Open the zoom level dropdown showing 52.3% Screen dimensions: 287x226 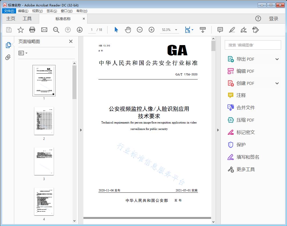pyautogui.click(x=170, y=30)
